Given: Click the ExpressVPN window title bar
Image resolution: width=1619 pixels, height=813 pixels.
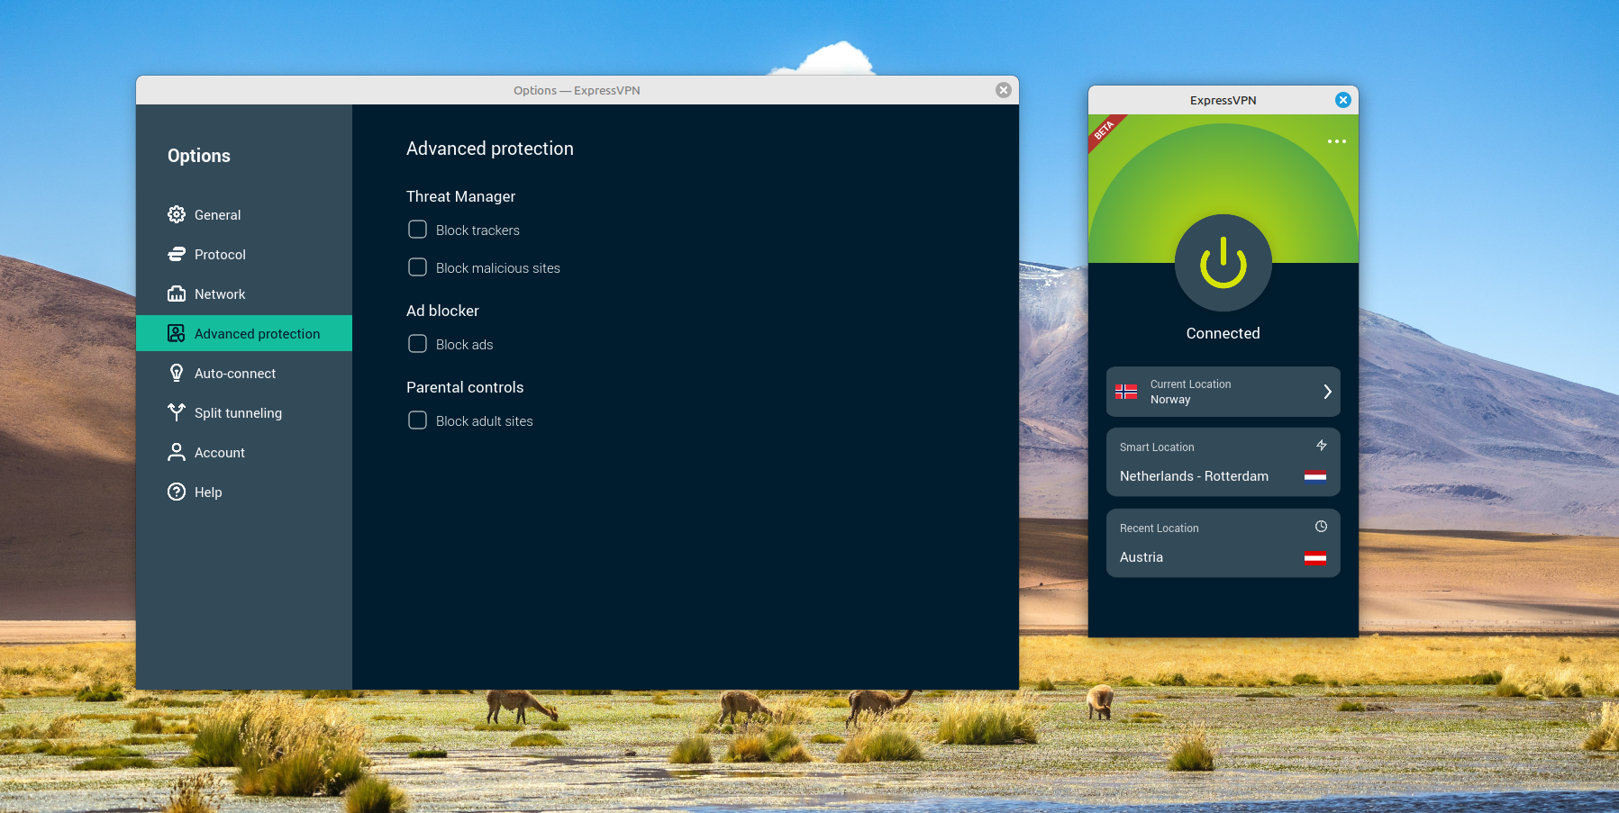Looking at the screenshot, I should coord(1223,100).
